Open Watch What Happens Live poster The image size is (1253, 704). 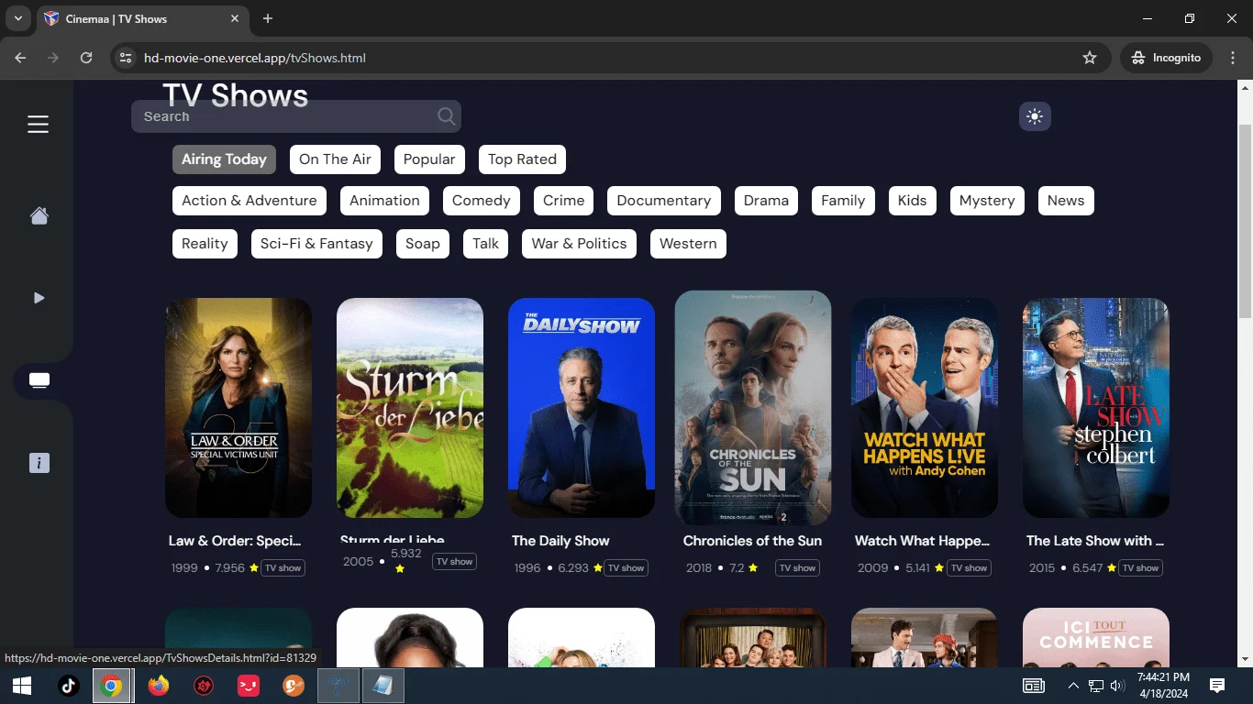click(x=925, y=408)
